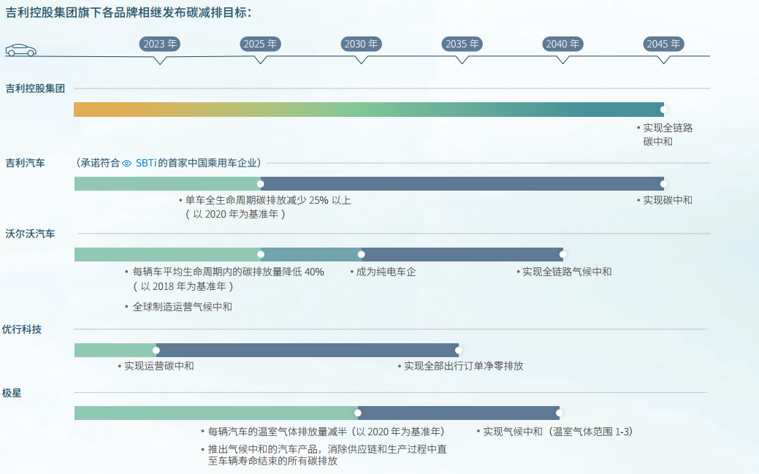Viewport: 759px width, 474px height.
Task: Select the 2025 年 timeline marker
Action: click(260, 44)
